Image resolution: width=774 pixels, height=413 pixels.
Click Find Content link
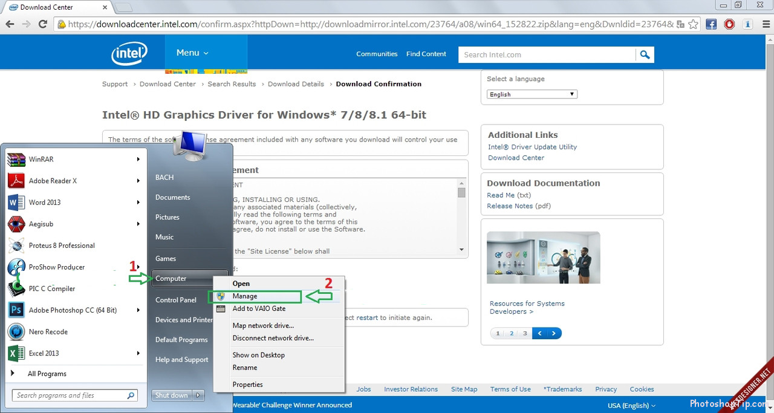pos(426,54)
